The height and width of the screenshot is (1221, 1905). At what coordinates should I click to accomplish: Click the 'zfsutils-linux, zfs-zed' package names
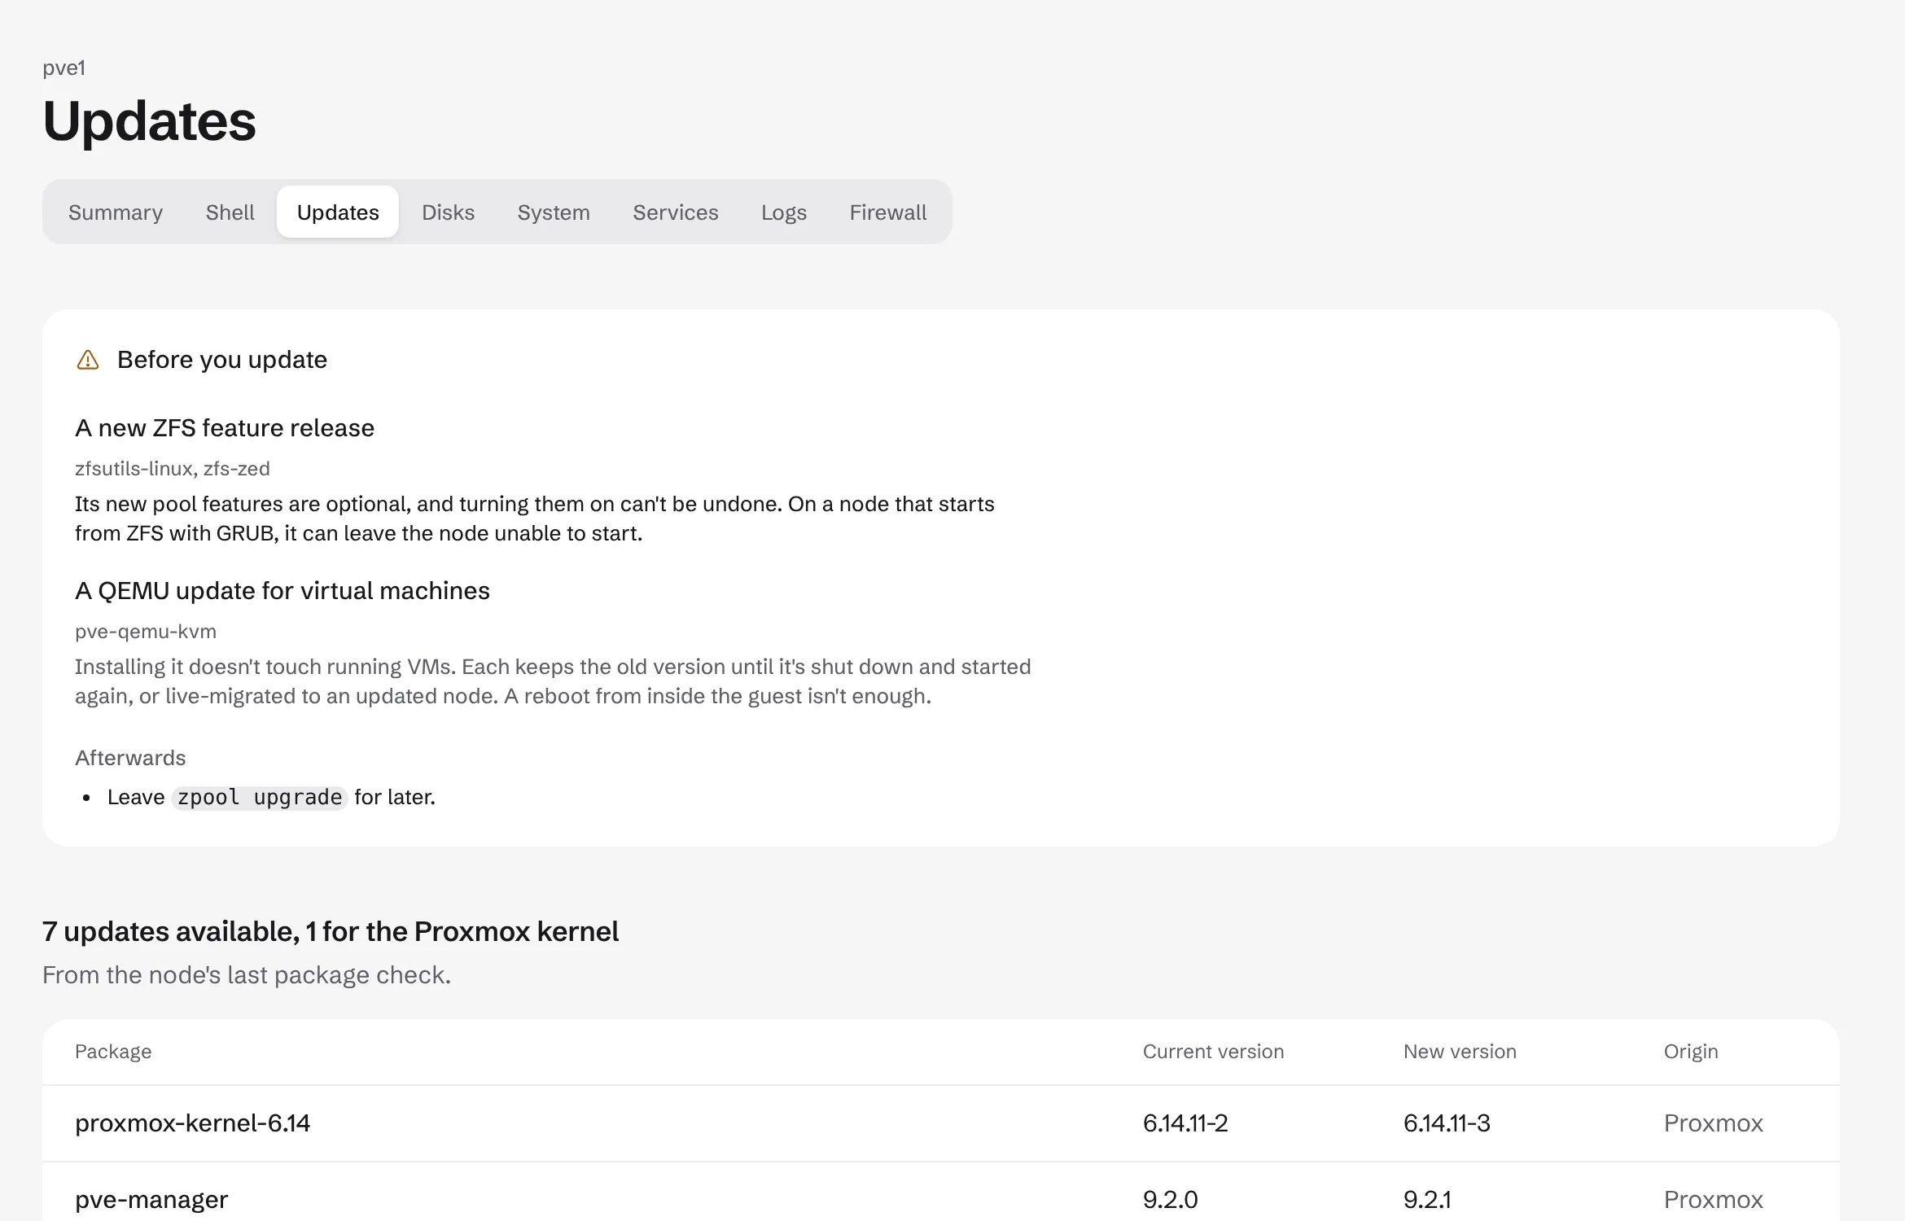click(173, 469)
